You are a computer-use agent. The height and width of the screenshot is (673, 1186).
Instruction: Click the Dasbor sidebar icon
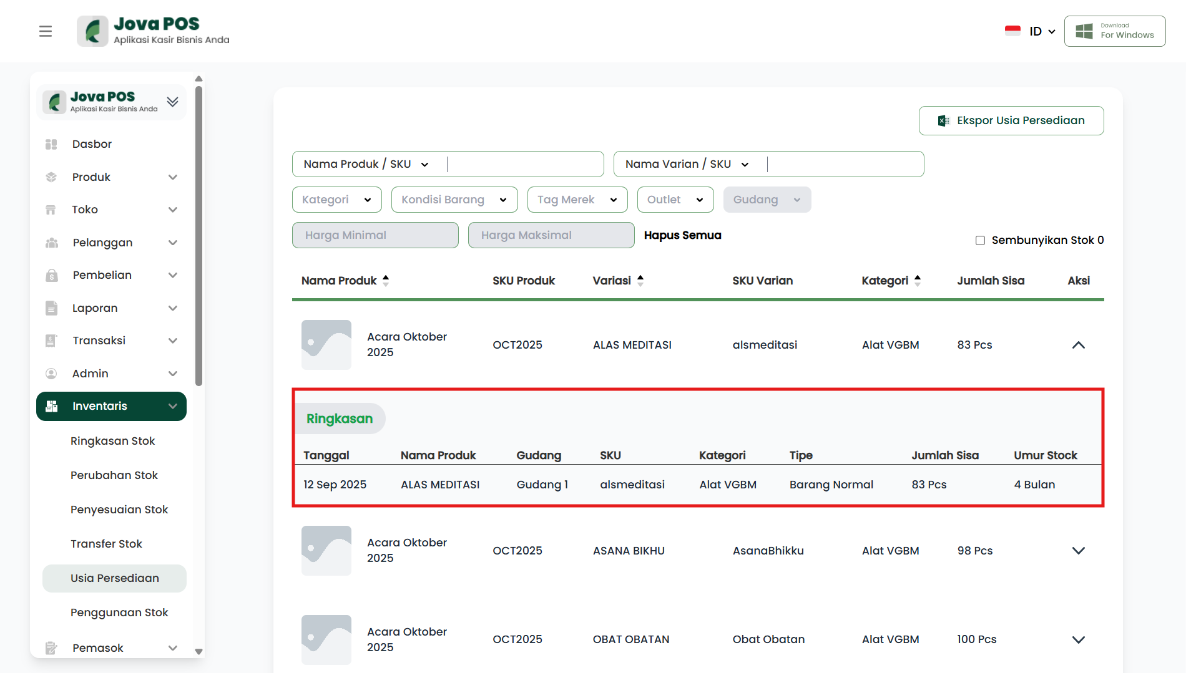[x=51, y=144]
